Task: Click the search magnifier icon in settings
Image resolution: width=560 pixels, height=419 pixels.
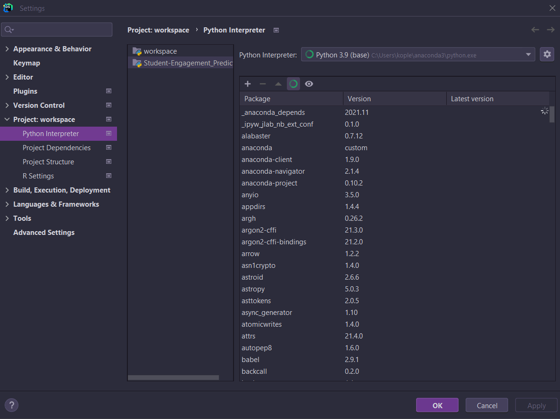Action: click(9, 30)
